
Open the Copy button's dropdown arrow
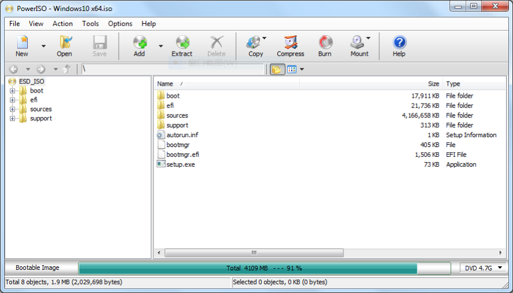pyautogui.click(x=265, y=38)
